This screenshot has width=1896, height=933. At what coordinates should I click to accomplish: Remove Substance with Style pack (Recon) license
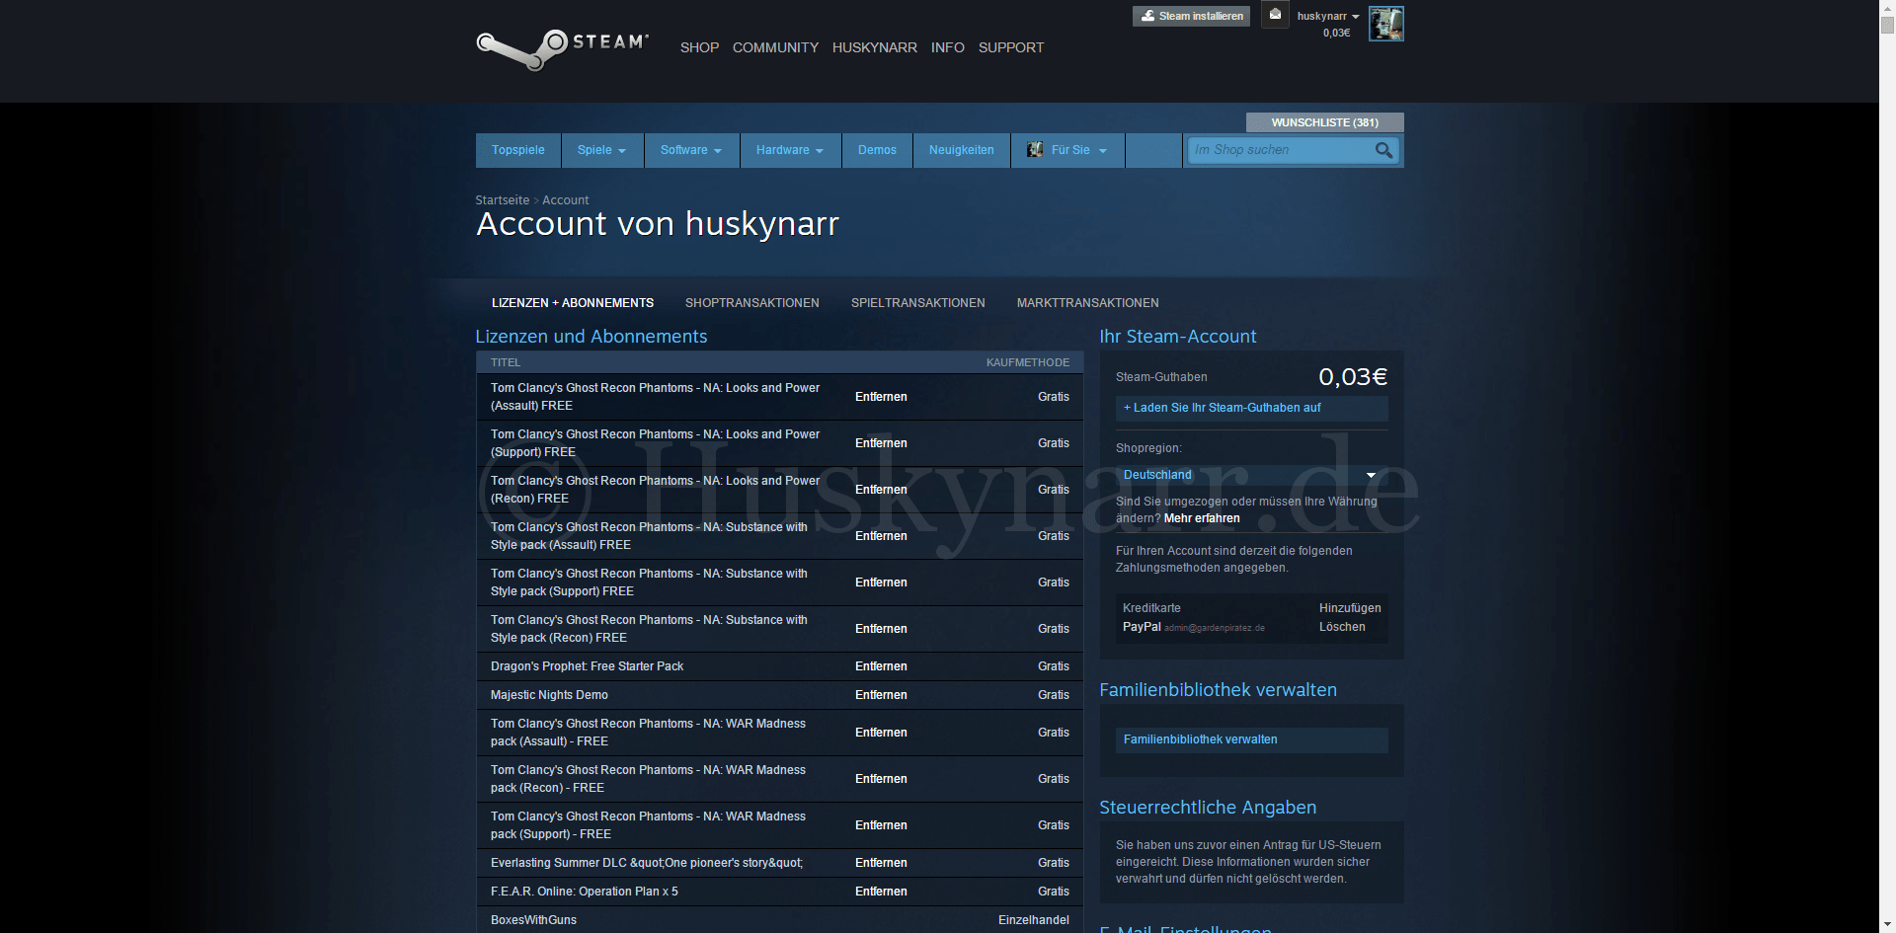881,629
